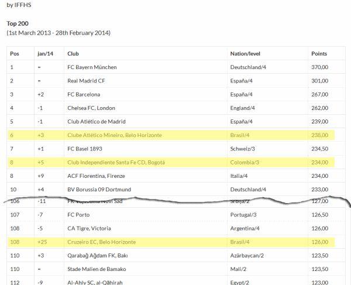Image resolution: width=351 pixels, height=285 pixels.
Task: Click the '-7' change for FC Porto
Action: [x=40, y=215]
